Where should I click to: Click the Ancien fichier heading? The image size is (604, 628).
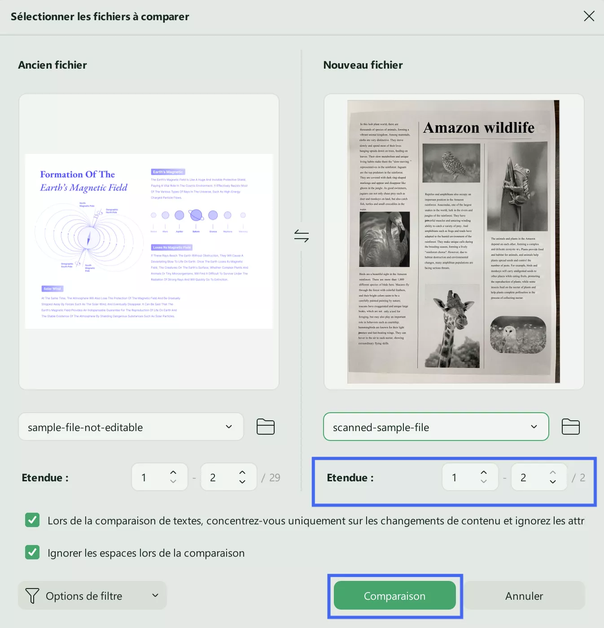pos(53,65)
